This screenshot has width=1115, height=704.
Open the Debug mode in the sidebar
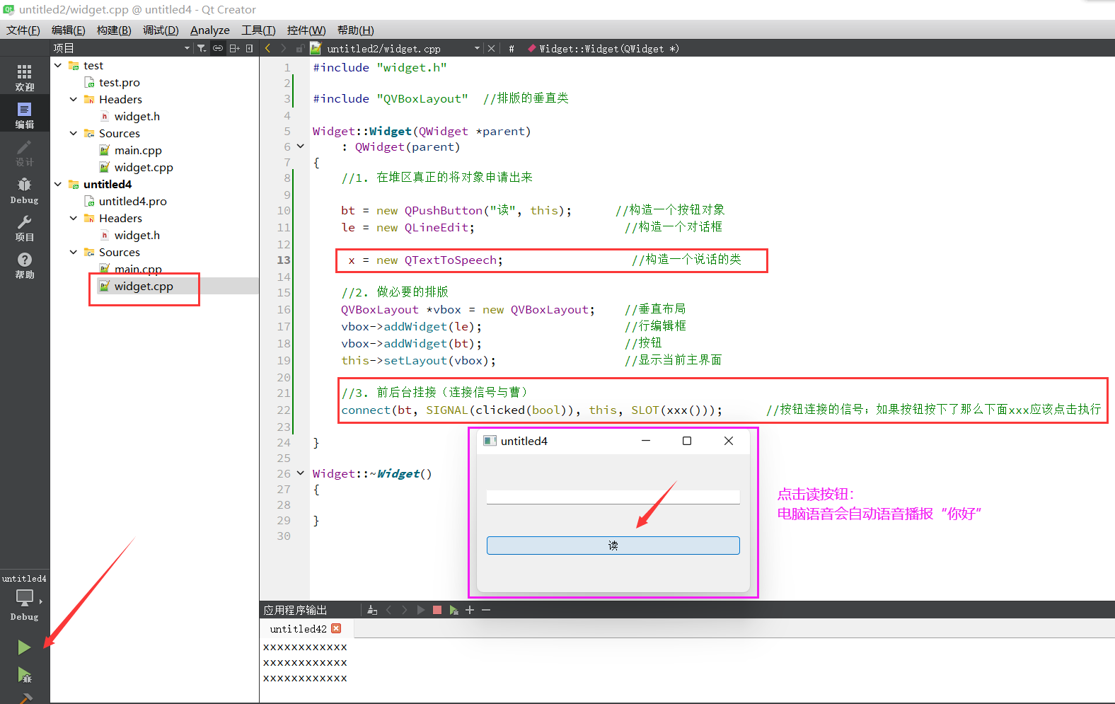pyautogui.click(x=25, y=190)
